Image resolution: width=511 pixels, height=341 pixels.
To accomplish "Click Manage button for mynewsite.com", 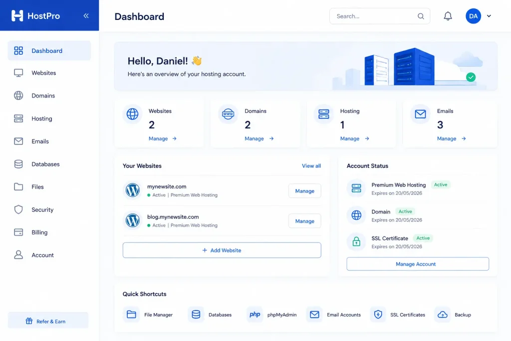I will click(305, 191).
